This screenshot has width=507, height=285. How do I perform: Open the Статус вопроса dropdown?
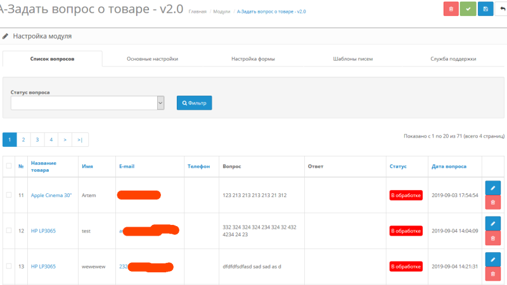point(87,103)
